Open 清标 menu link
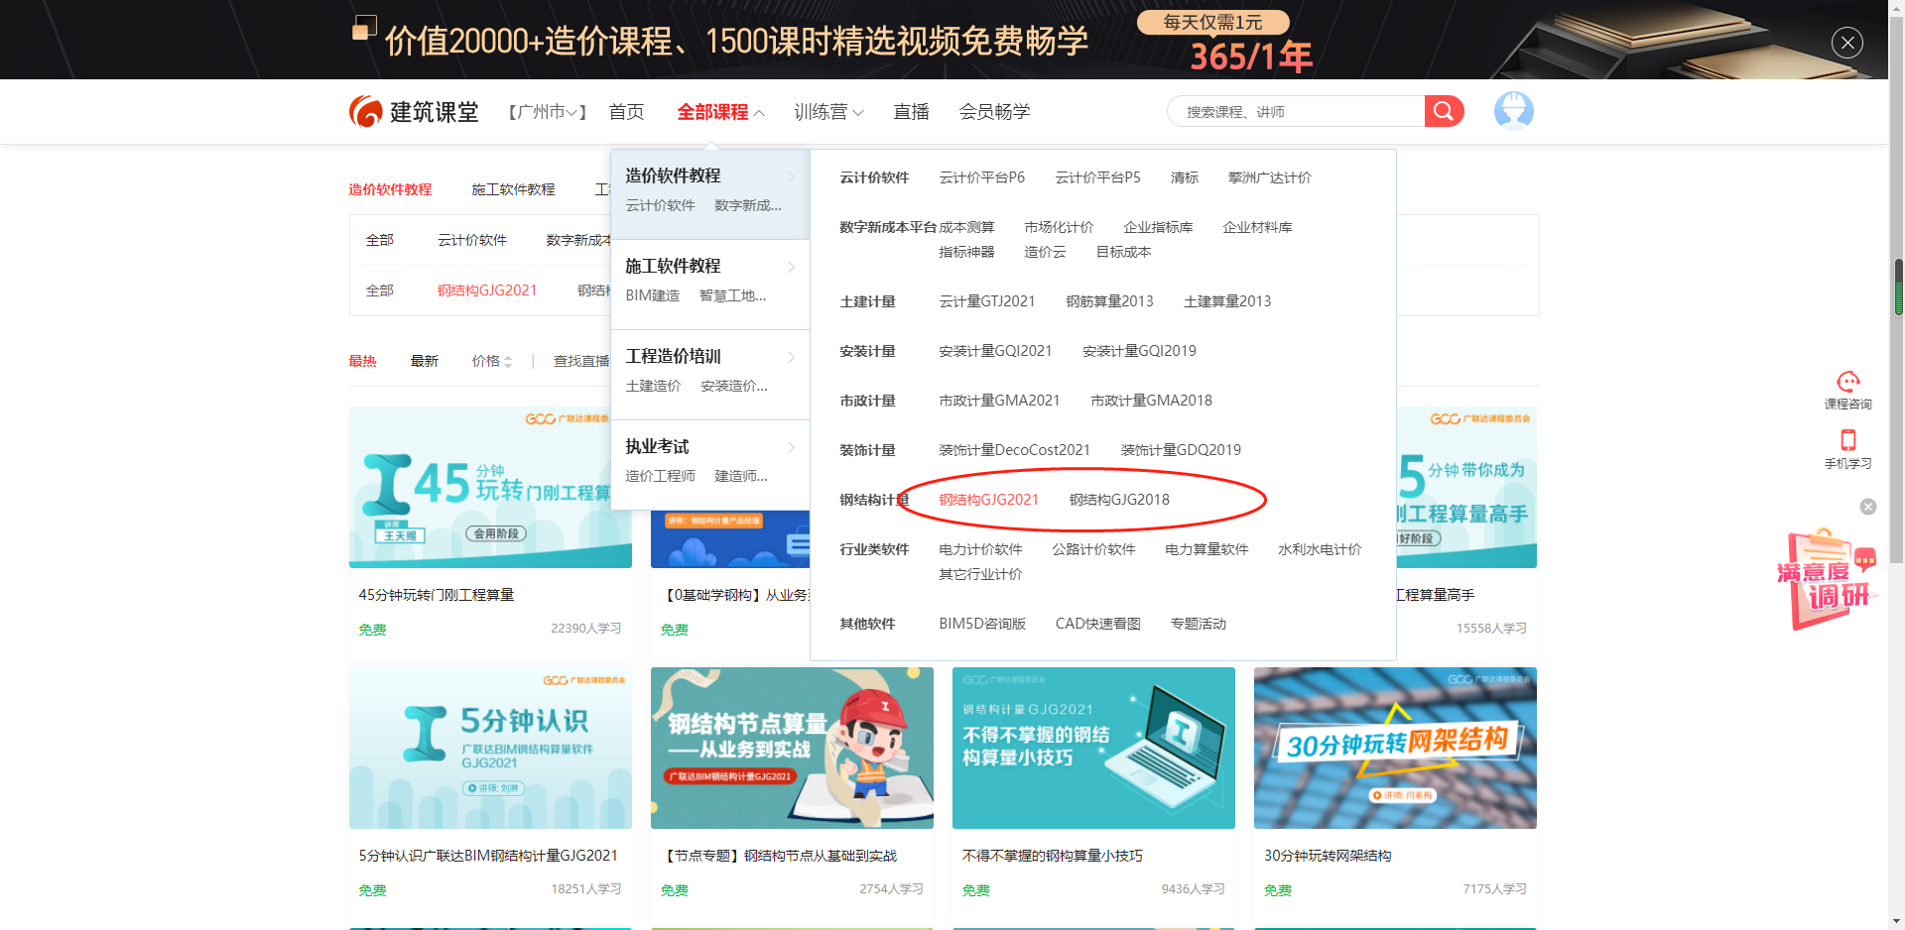The height and width of the screenshot is (930, 1905). click(1185, 177)
